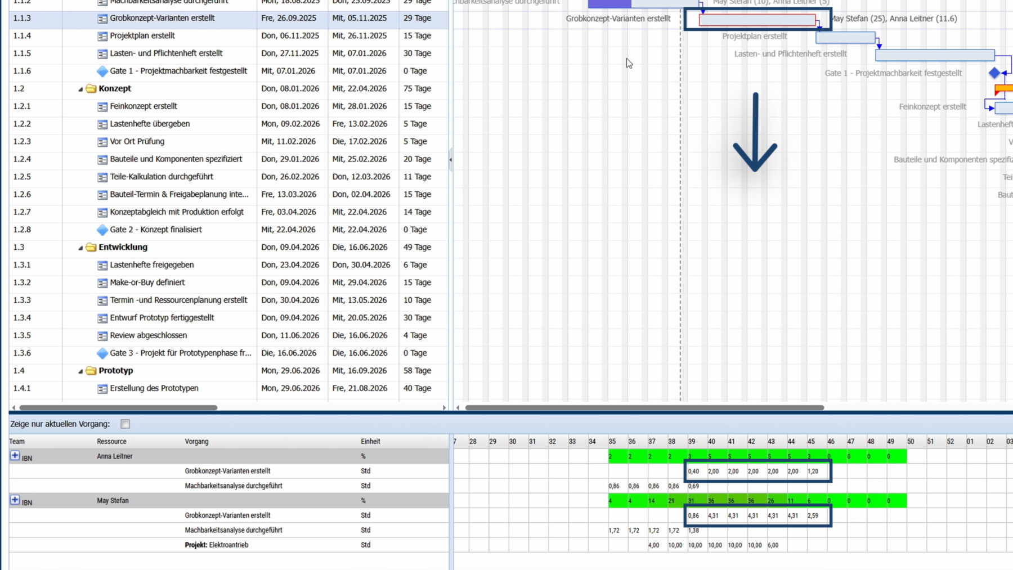Collapse the Prototyp summary task
This screenshot has width=1013, height=570.
80,371
